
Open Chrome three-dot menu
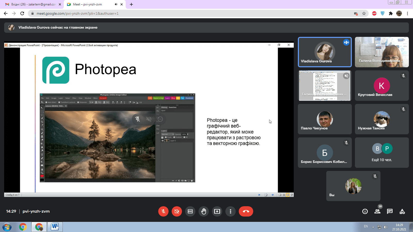coord(407,13)
